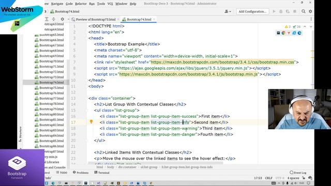Open Windows notification center icon
331x186 pixels.
click(x=308, y=183)
